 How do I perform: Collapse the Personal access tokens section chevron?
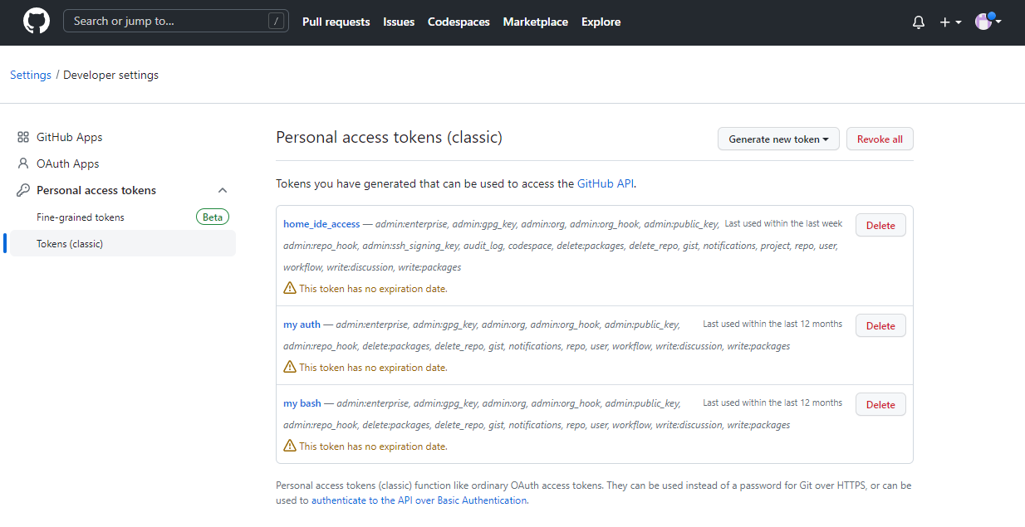click(222, 190)
